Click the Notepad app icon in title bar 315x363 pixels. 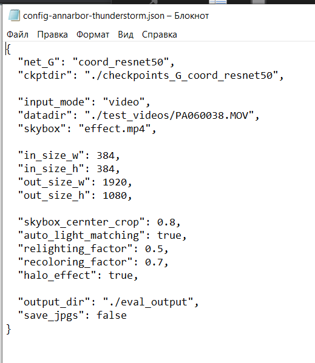point(14,16)
